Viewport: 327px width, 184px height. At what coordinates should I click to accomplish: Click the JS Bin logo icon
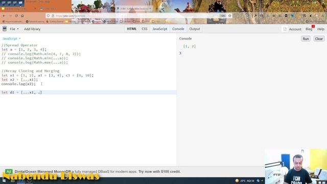click(x=5, y=29)
